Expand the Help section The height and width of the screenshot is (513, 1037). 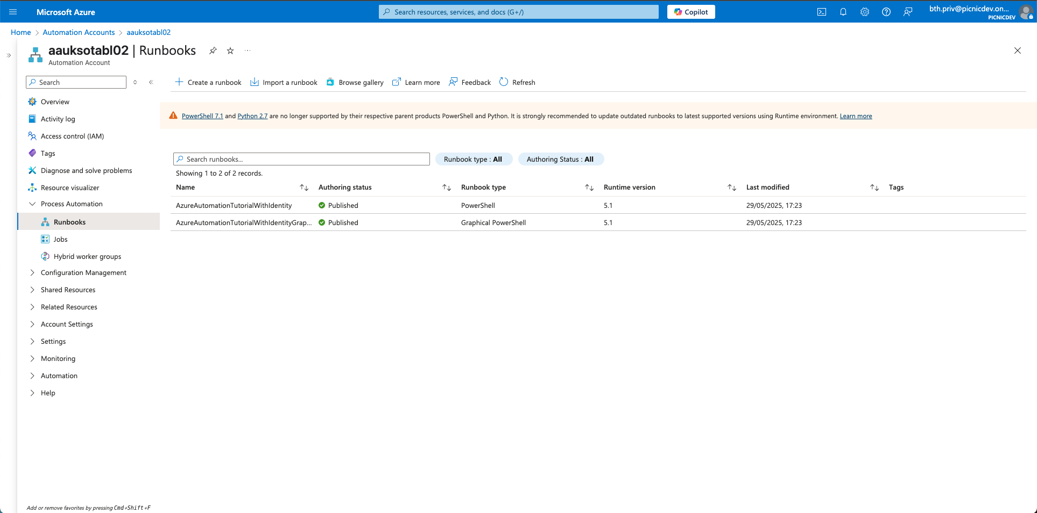(32, 393)
